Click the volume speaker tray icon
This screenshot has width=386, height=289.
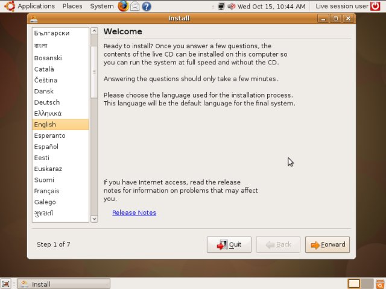[231, 7]
